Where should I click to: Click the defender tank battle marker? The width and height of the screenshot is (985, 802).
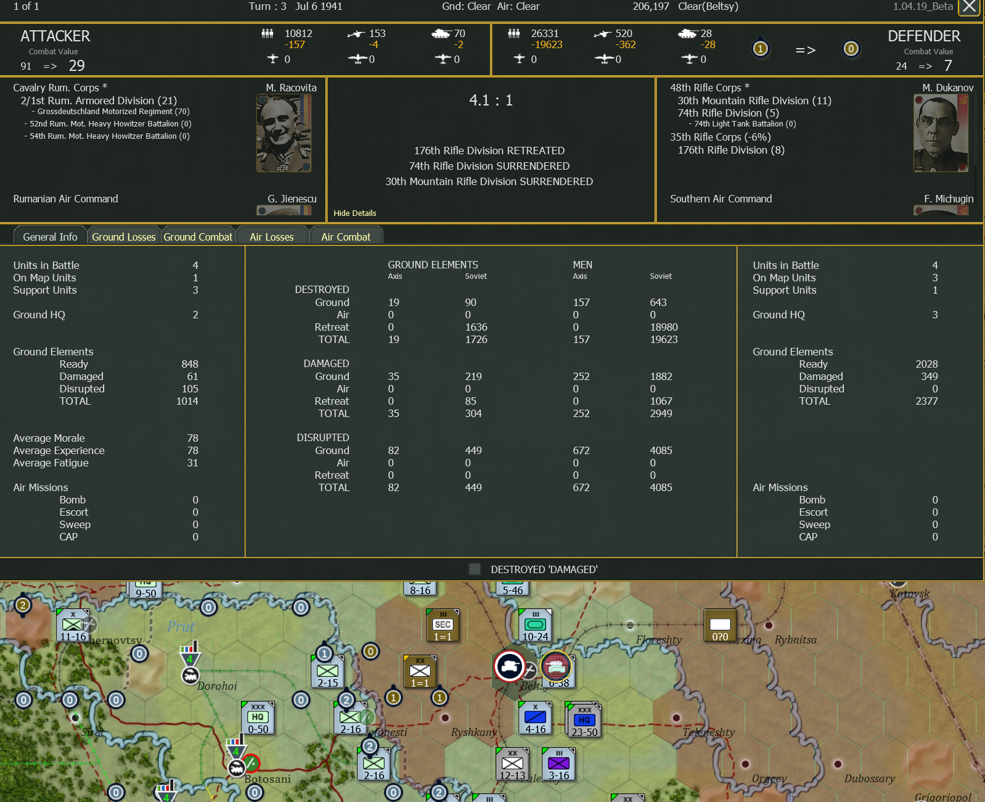(556, 666)
